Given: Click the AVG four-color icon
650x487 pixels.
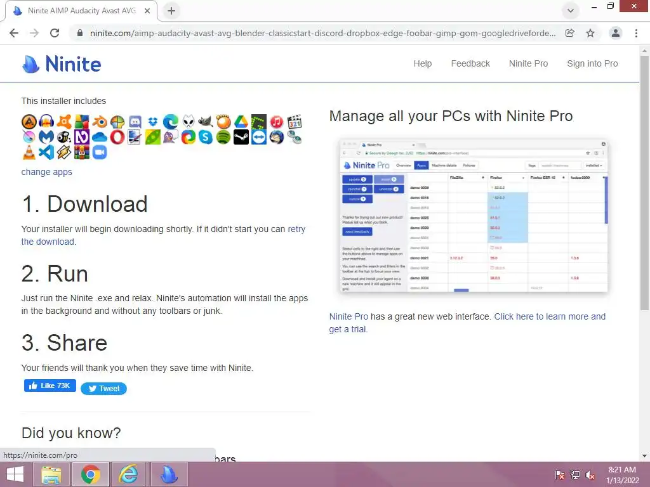Looking at the screenshot, I should click(82, 122).
